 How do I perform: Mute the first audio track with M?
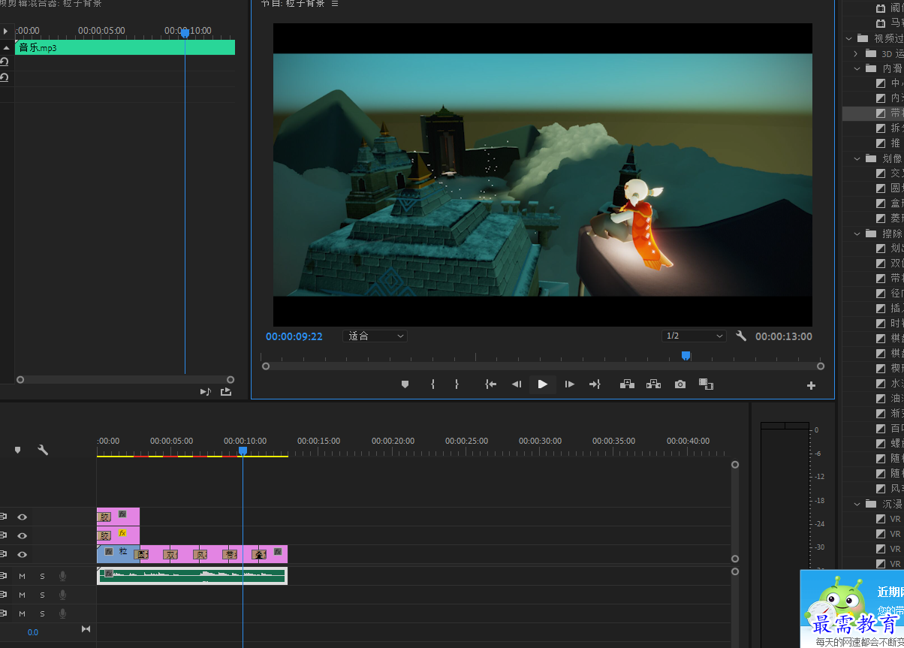coord(23,576)
